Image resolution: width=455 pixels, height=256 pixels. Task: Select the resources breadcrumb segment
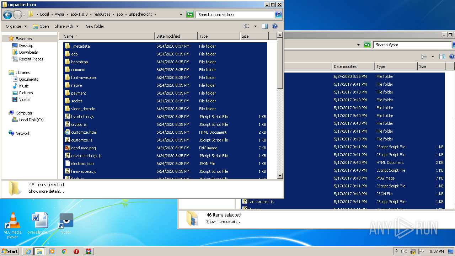coord(102,15)
